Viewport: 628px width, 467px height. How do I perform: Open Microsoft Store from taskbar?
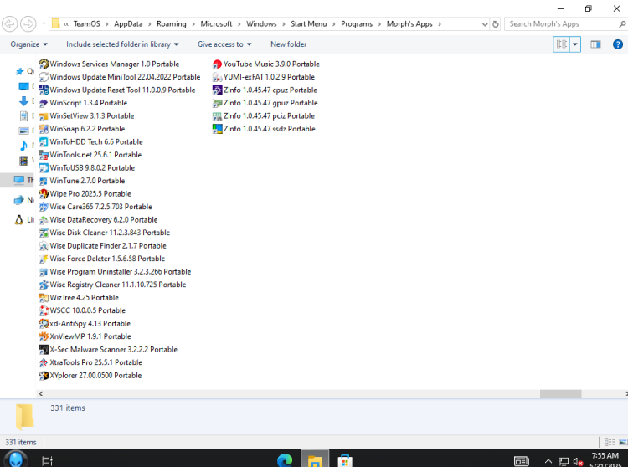click(x=345, y=460)
